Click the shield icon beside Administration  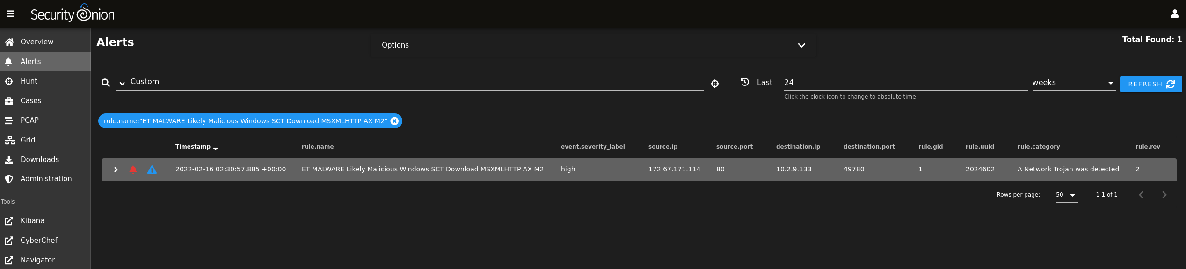(8, 179)
